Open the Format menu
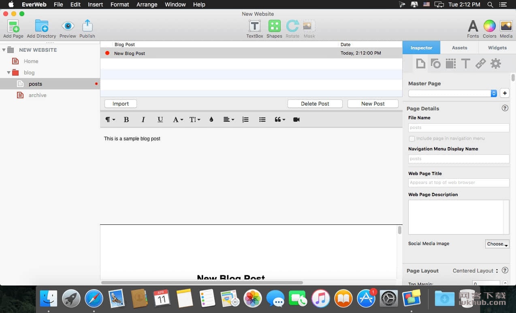516x313 pixels. (119, 4)
